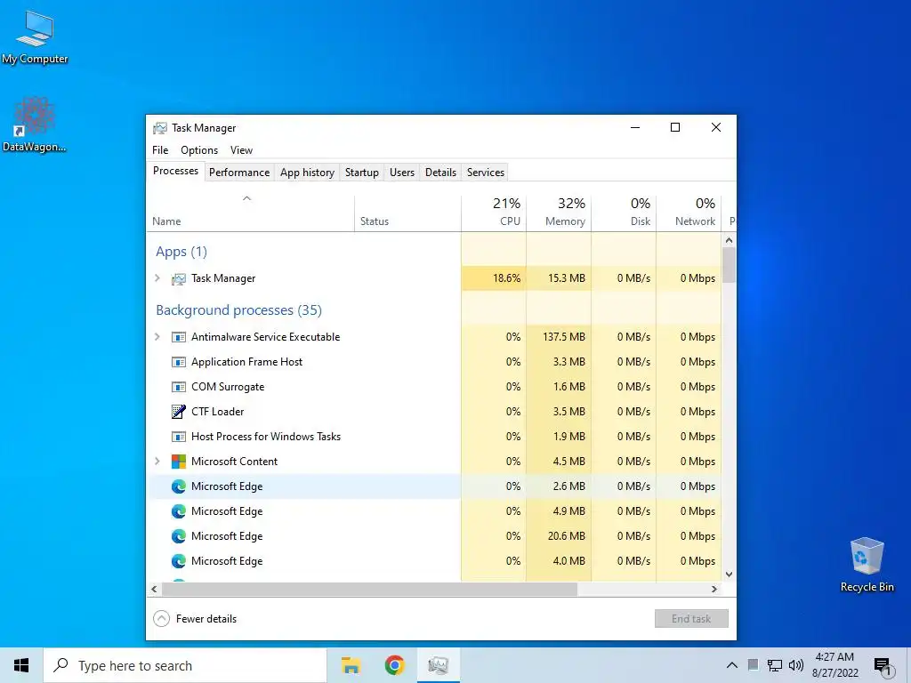Open the My Computer desktop icon
911x683 pixels.
[x=35, y=36]
